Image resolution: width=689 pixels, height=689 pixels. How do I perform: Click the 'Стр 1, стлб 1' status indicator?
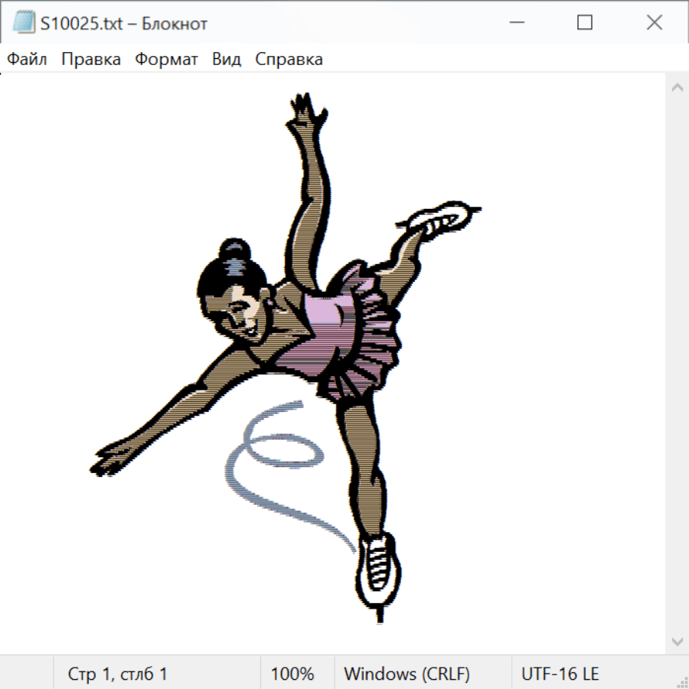pos(117,674)
